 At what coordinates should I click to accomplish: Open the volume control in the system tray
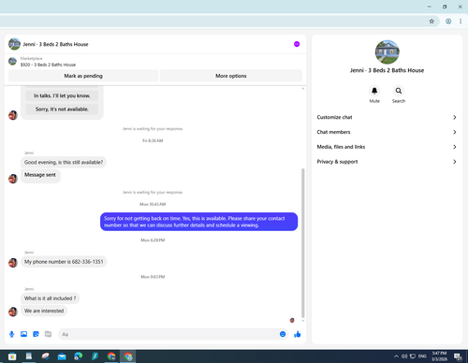pos(404,356)
